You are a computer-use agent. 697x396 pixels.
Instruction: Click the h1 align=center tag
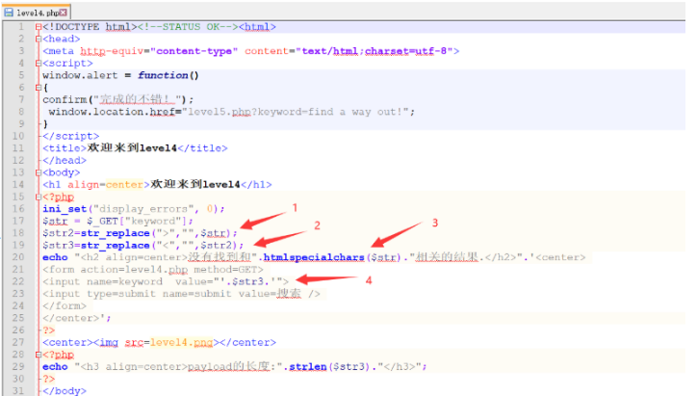[x=96, y=185]
